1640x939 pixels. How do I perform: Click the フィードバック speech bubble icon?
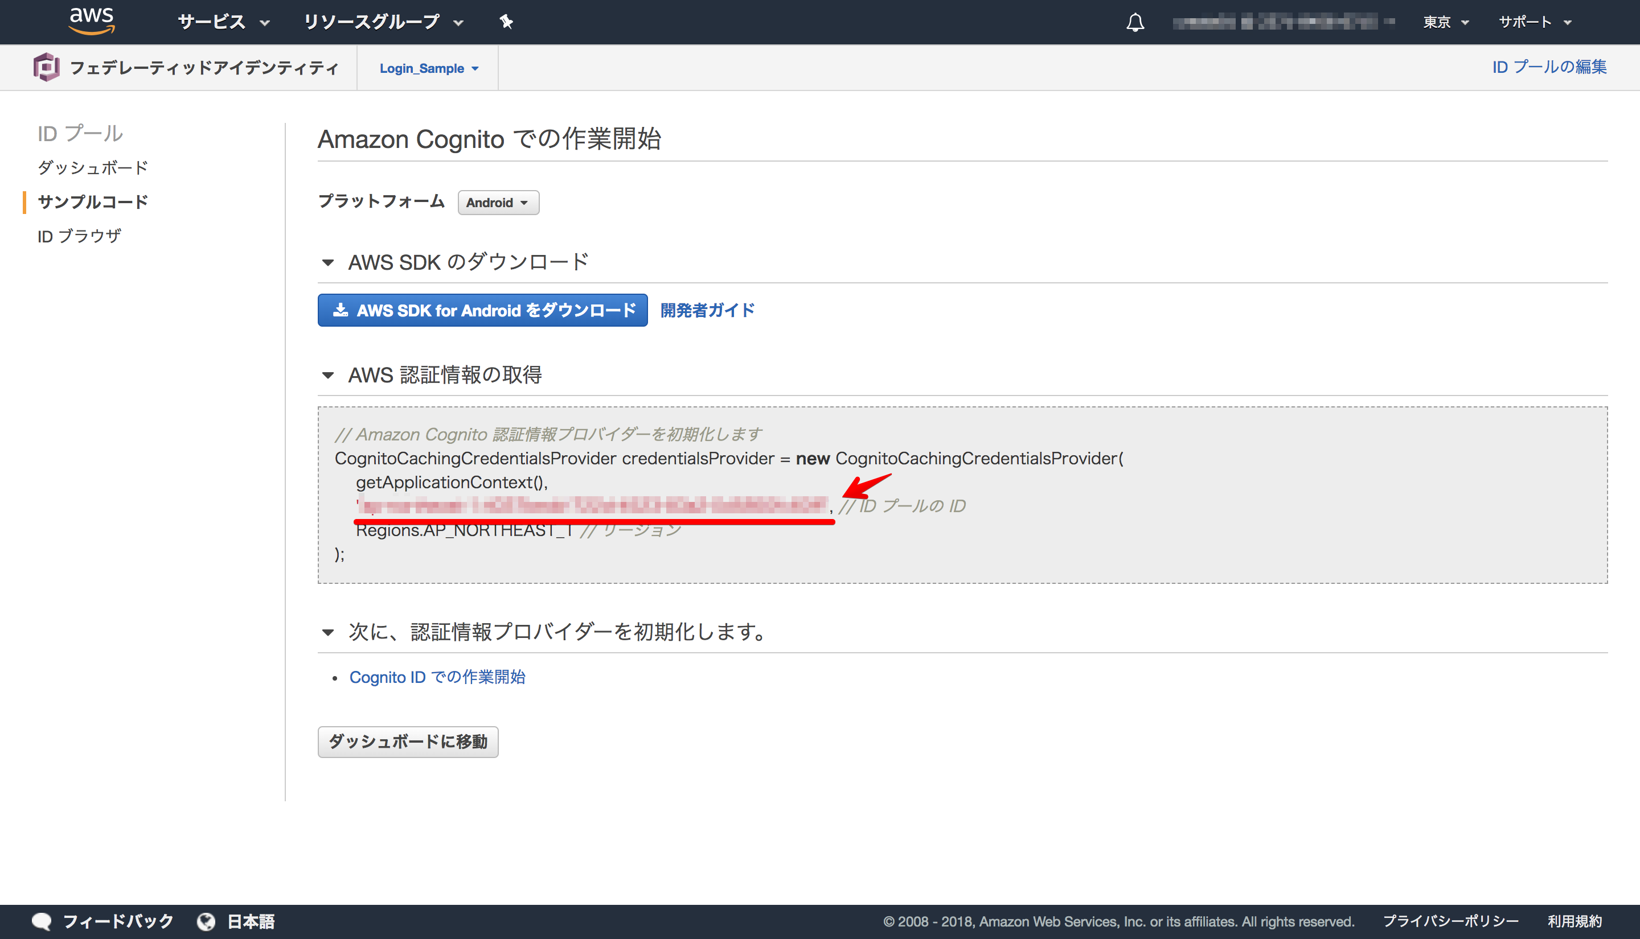[x=42, y=921]
